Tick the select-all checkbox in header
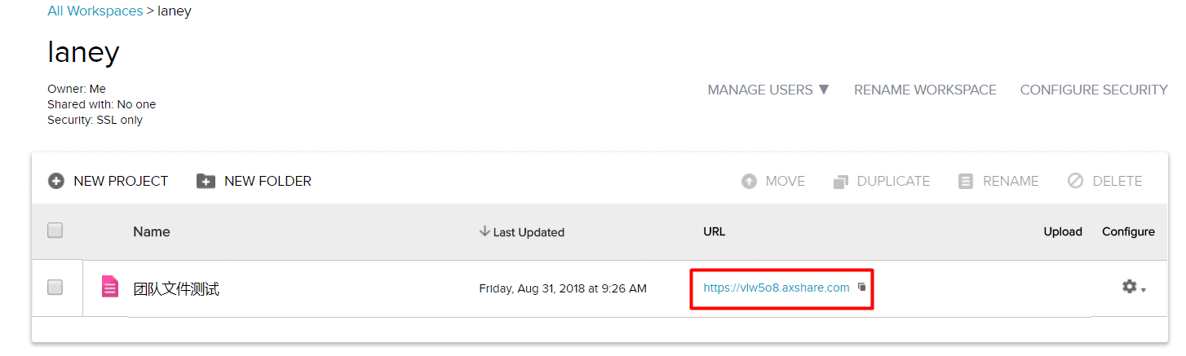The image size is (1186, 356). pos(55,231)
